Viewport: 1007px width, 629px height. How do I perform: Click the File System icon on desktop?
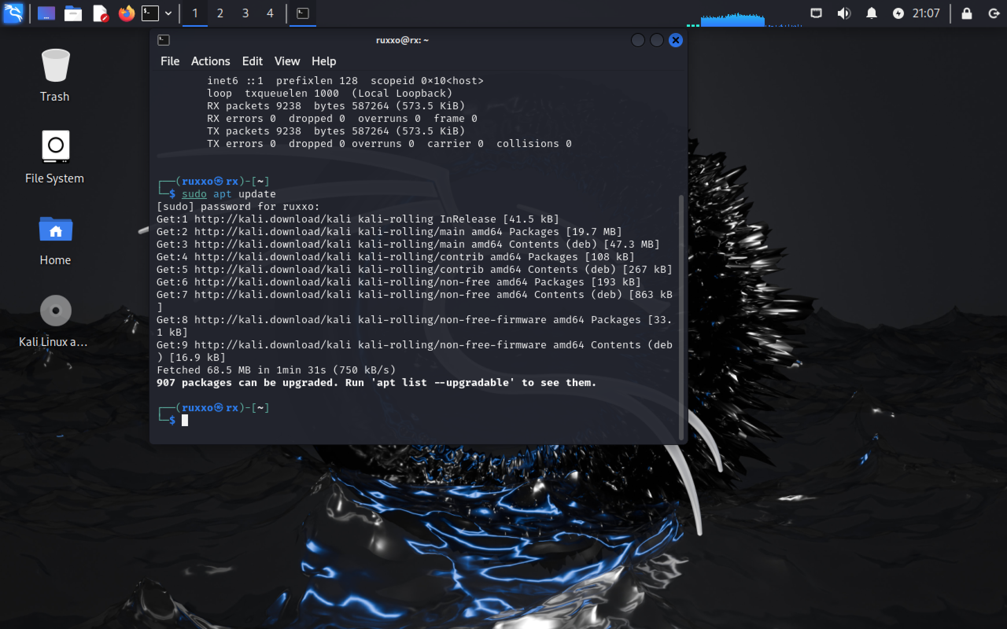(54, 144)
